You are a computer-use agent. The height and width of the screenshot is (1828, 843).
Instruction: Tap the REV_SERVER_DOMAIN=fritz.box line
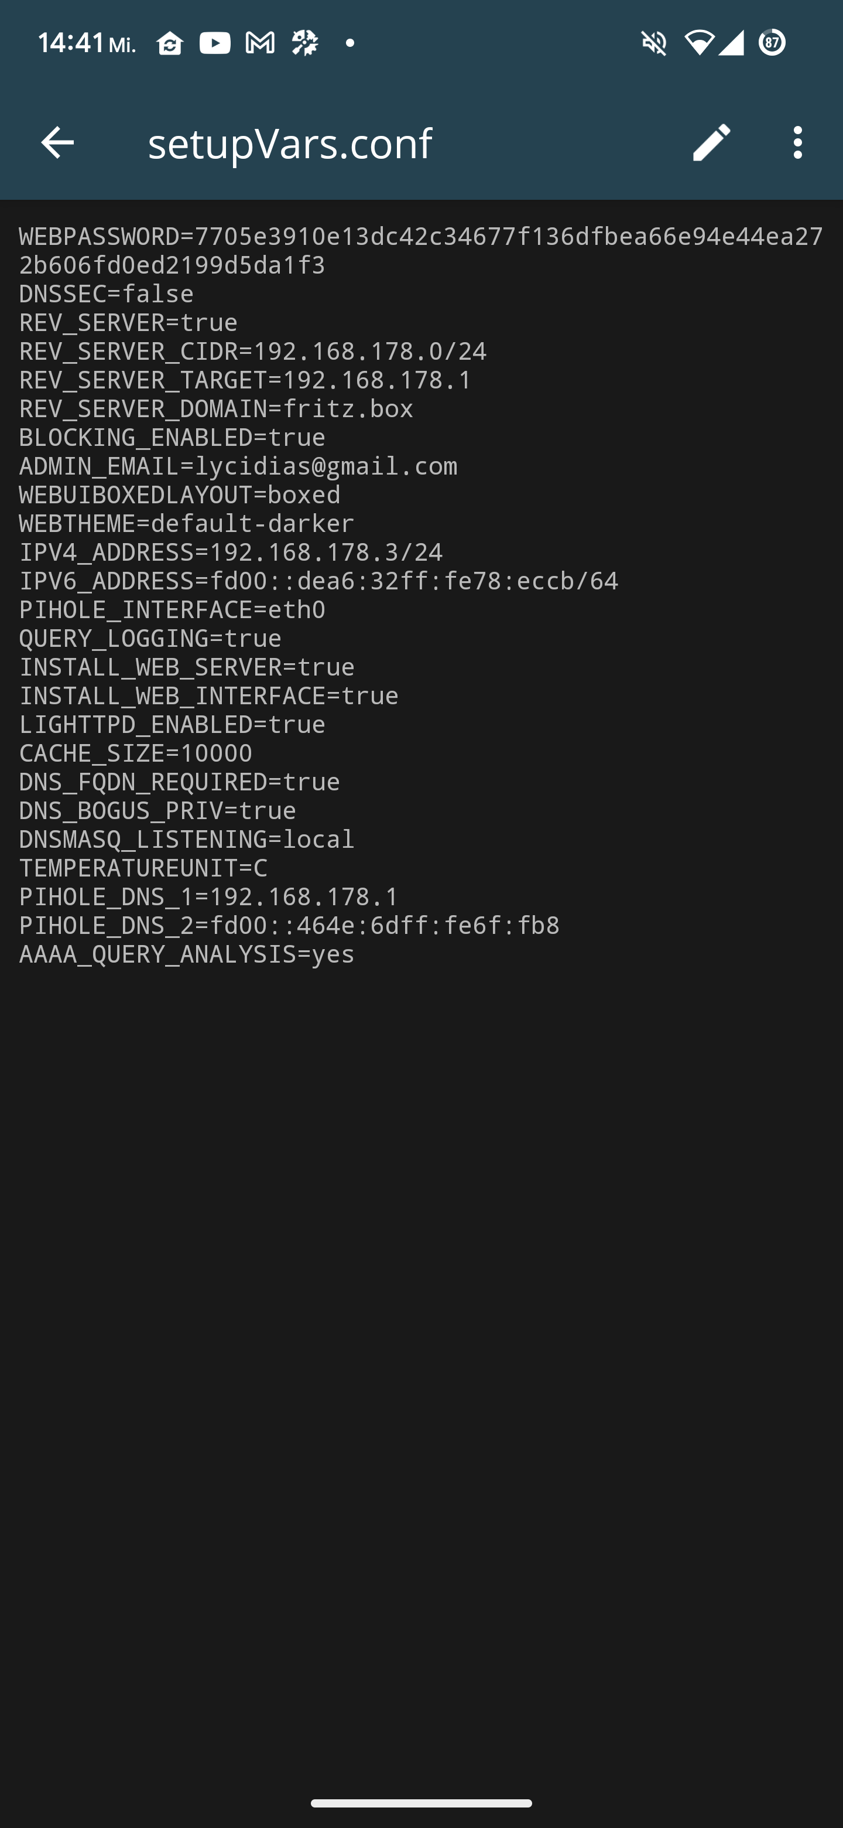[216, 408]
